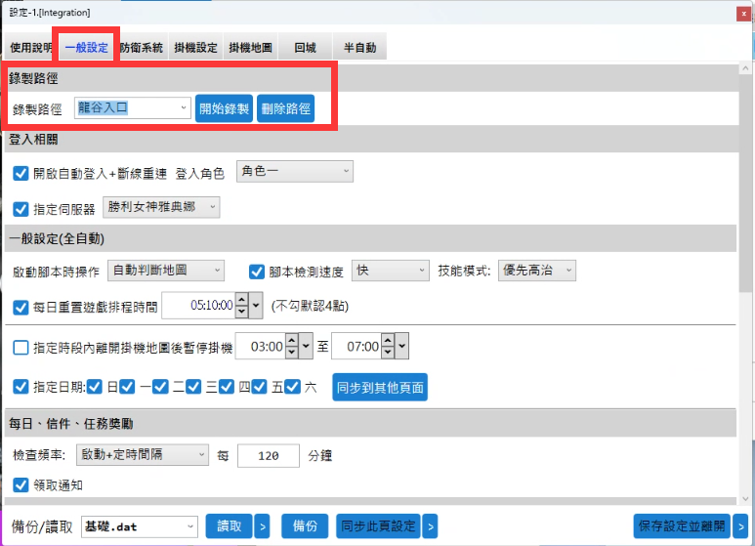Screen dimensions: 755x546
Task: Increase the daily reset schedule time
Action: coord(241,301)
